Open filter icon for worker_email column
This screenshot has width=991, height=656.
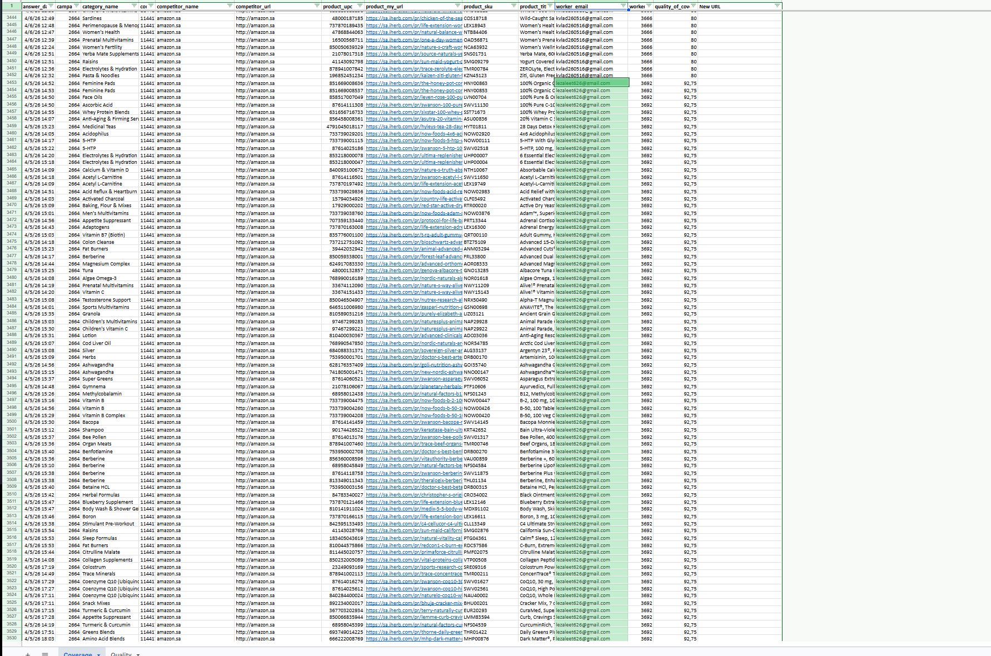point(624,6)
